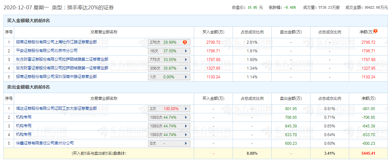Click the help icon beside 净额(万) header

(x=376, y=31)
